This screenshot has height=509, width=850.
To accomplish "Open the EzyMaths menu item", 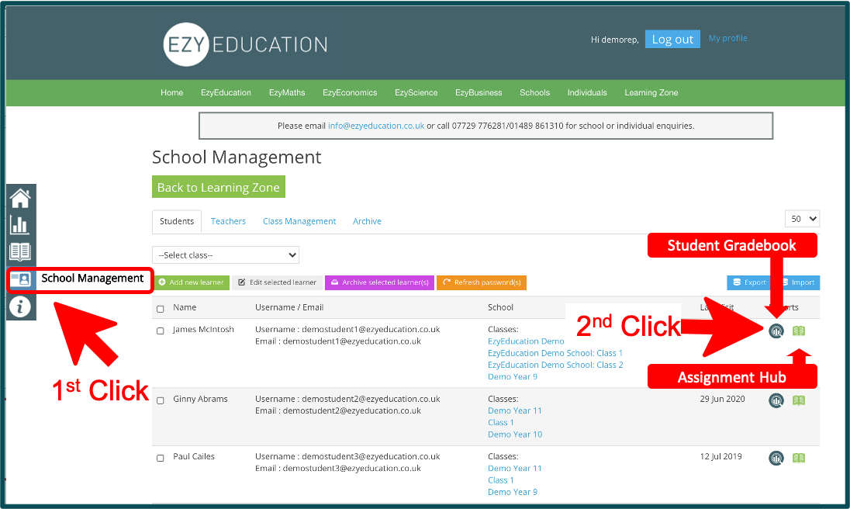I will [x=287, y=92].
